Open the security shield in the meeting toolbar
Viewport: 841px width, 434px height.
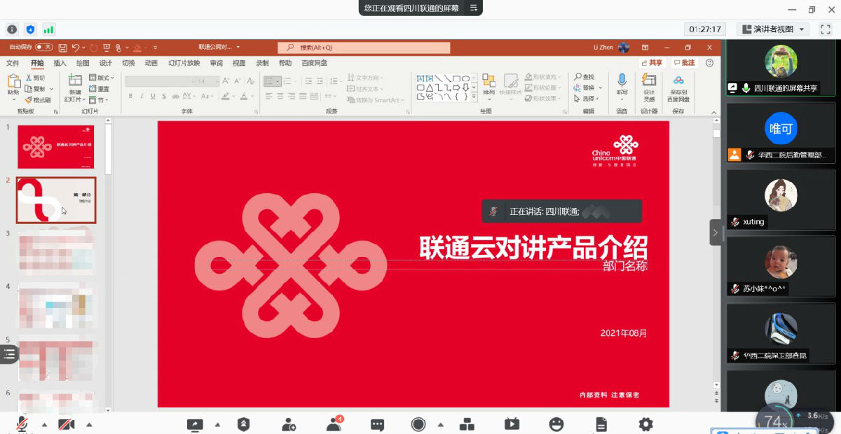point(243,424)
